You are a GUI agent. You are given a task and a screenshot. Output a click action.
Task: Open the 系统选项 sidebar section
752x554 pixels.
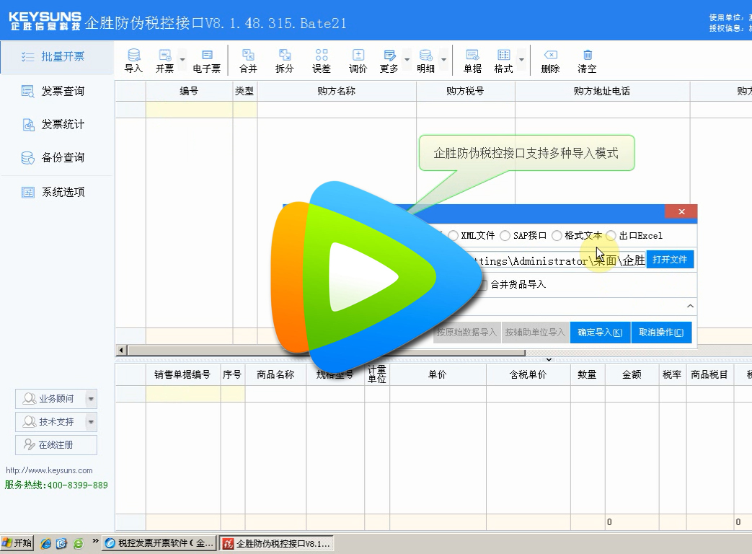[x=57, y=193]
